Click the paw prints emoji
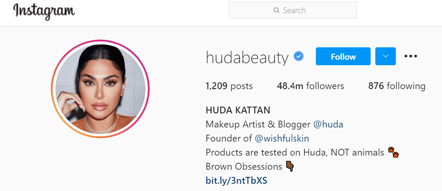Image resolution: width=442 pixels, height=191 pixels. [x=393, y=152]
